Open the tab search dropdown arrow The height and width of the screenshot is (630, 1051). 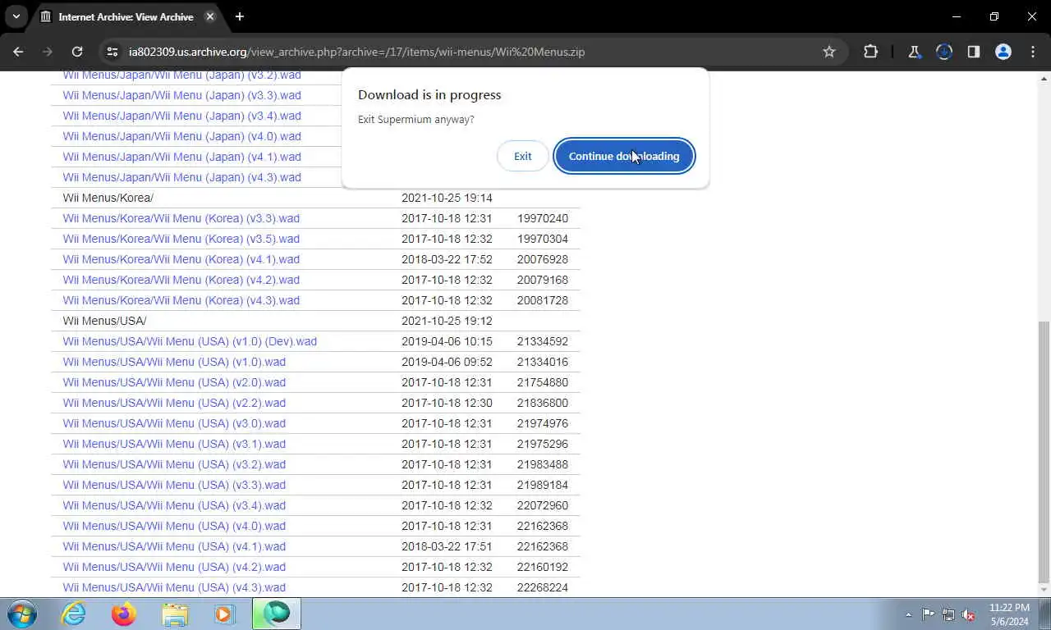coord(16,16)
